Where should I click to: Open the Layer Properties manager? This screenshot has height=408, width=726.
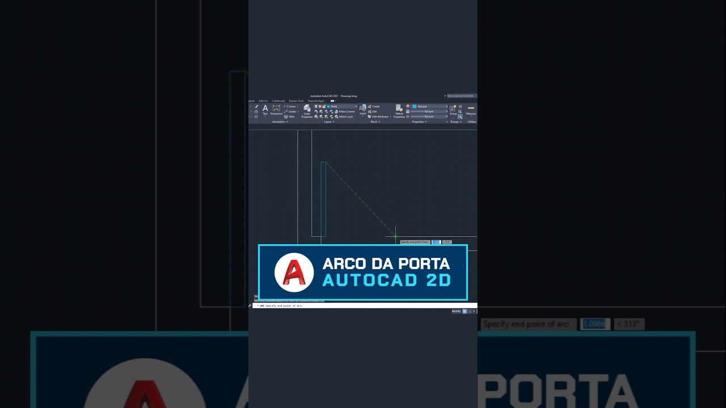tap(307, 111)
